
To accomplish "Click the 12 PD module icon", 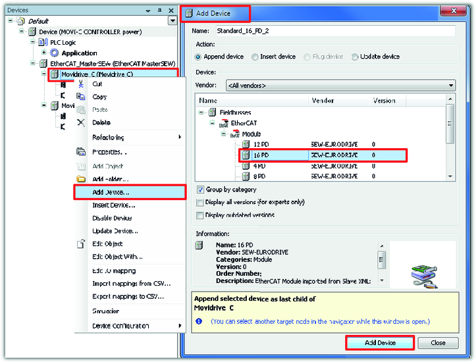I will click(x=246, y=143).
